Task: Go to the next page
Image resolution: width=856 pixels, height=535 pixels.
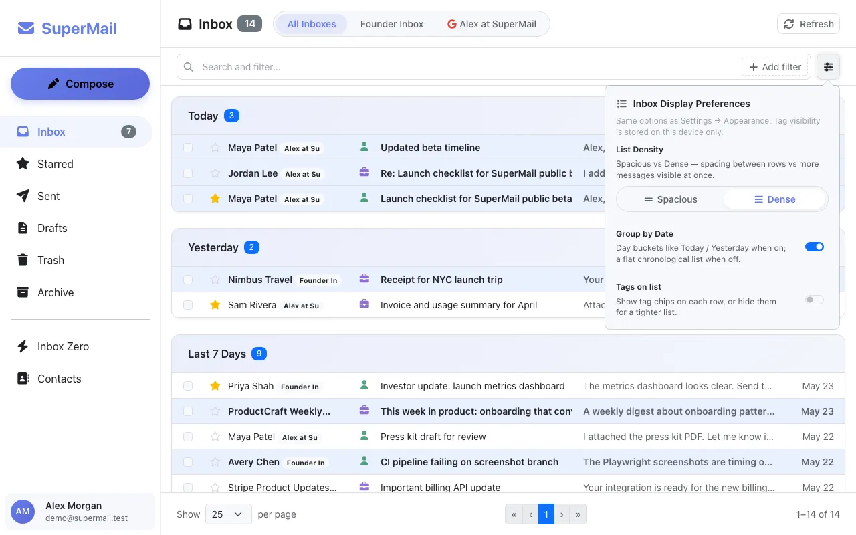Action: pos(562,514)
